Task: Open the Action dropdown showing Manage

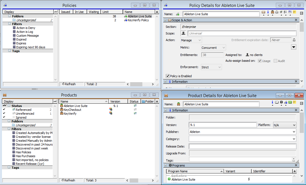Action: coord(191,40)
